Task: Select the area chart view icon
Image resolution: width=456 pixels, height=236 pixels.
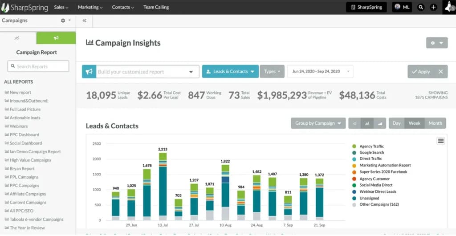Action: tap(379, 123)
